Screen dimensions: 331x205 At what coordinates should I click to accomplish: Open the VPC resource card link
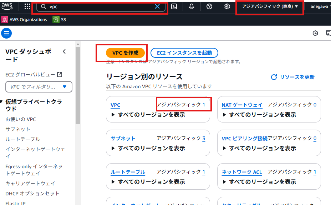click(x=115, y=105)
